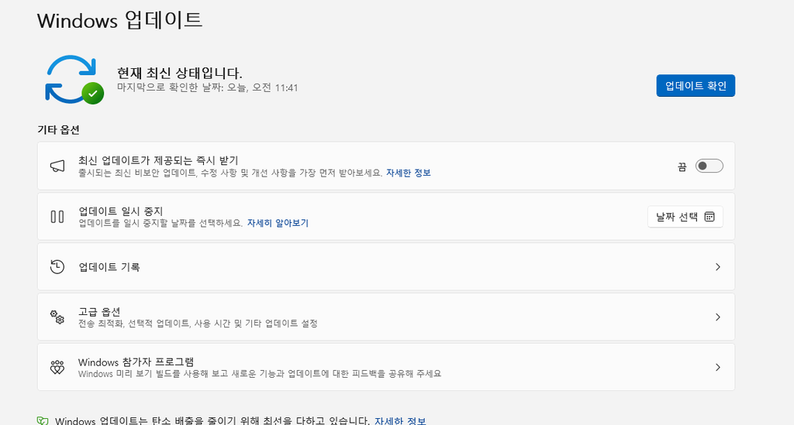Click the green leaf icon by carbon message

tap(43, 421)
